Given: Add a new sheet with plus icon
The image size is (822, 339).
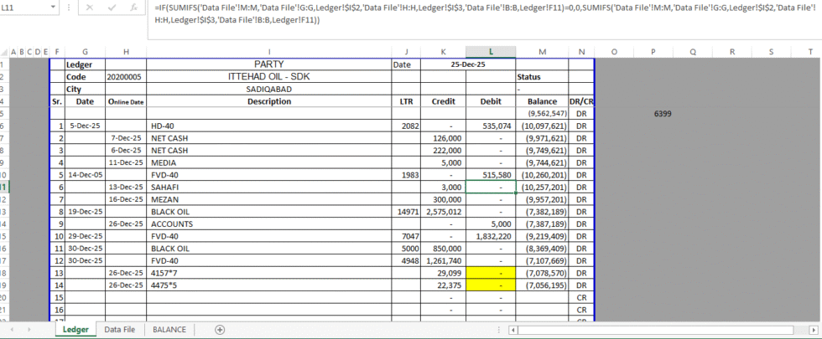Looking at the screenshot, I should [221, 330].
